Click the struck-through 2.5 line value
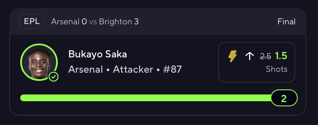Viewport: 318px width, 125px height. (x=265, y=57)
